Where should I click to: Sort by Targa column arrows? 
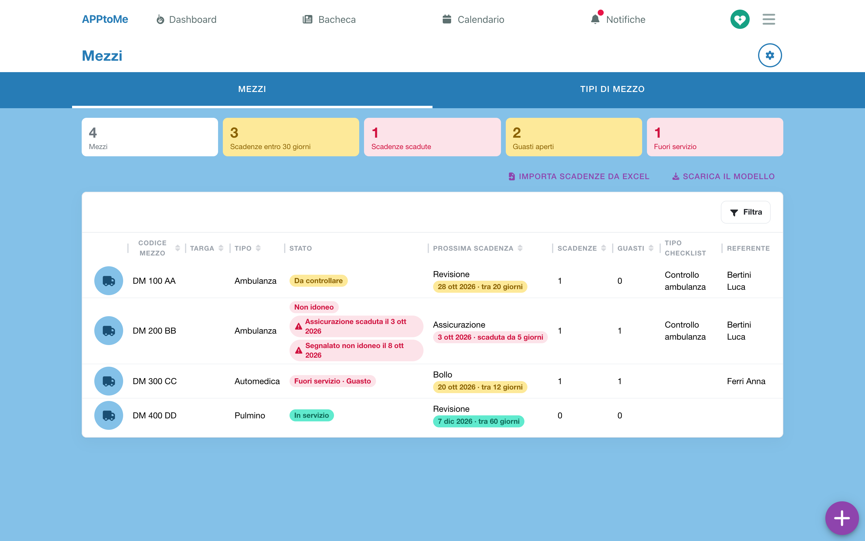pos(221,248)
